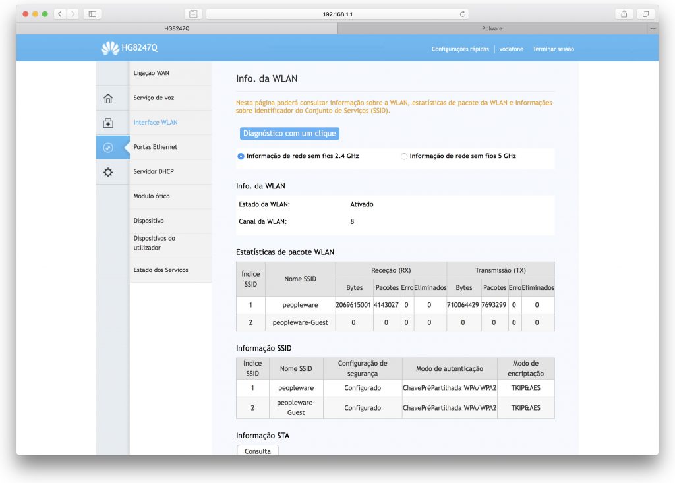Toggle the Safari sidebar button
Screen dimensions: 675x483
pyautogui.click(x=92, y=14)
